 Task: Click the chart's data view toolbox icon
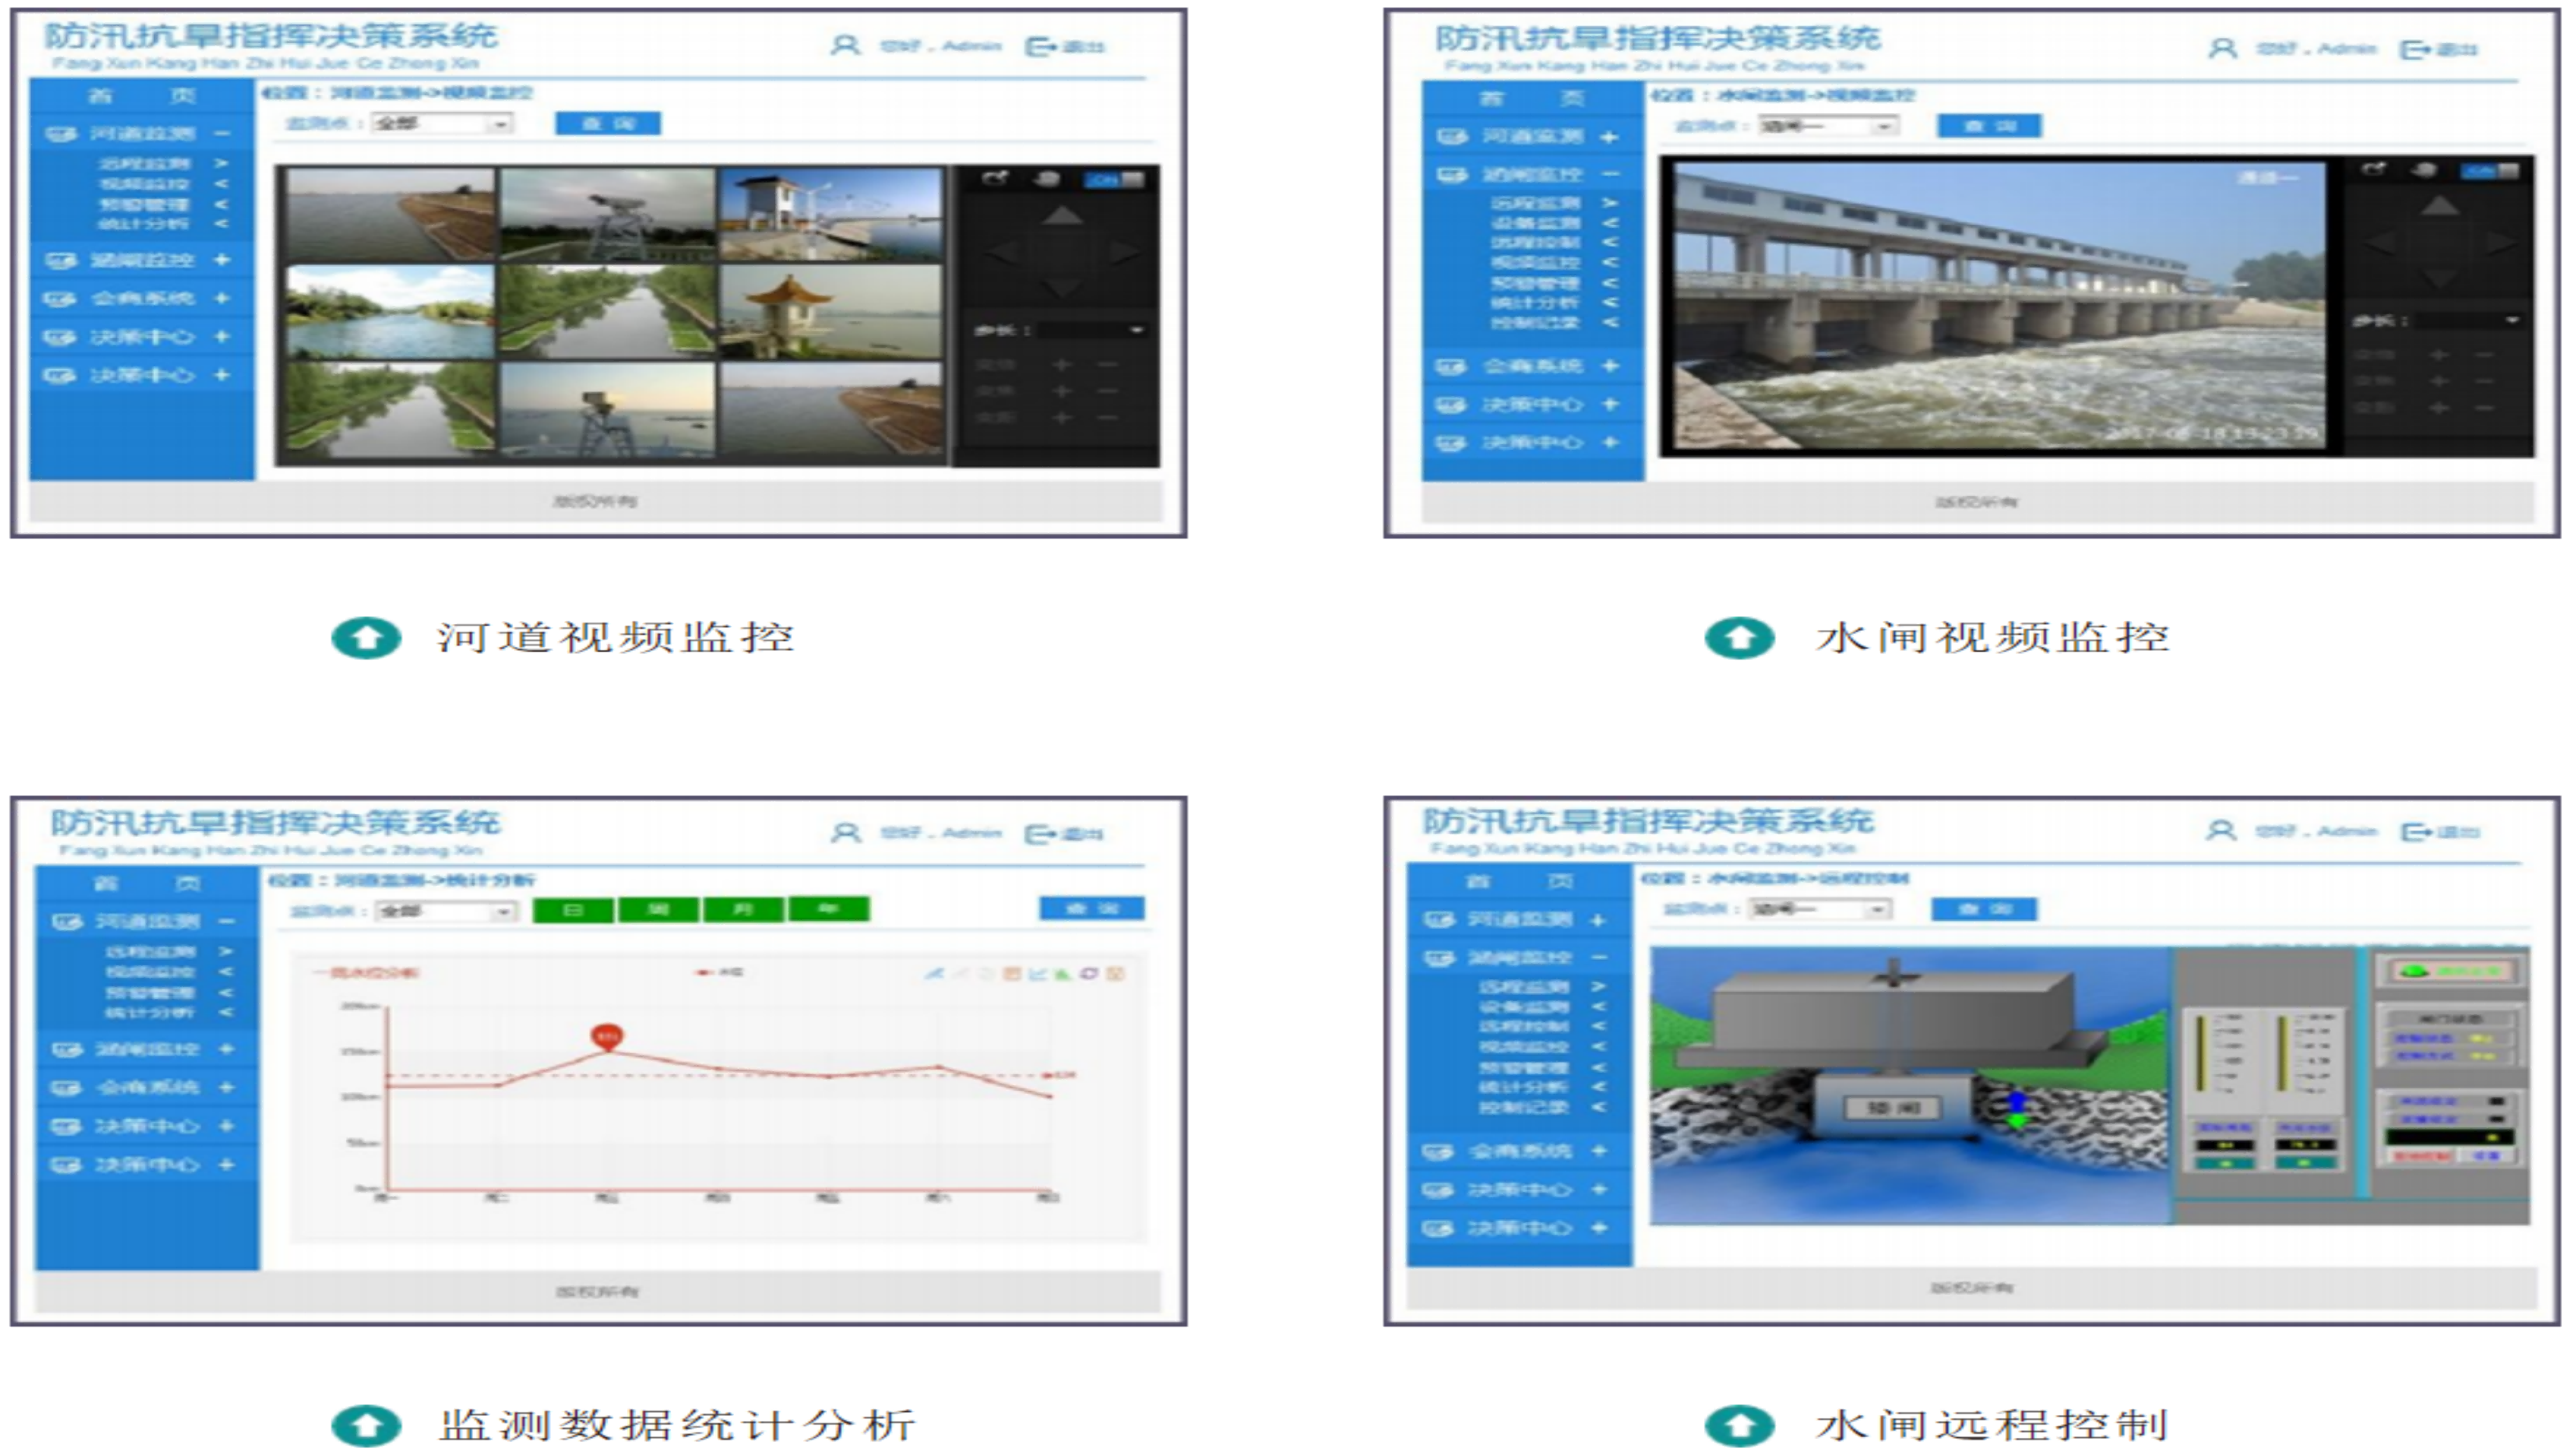click(x=1011, y=973)
